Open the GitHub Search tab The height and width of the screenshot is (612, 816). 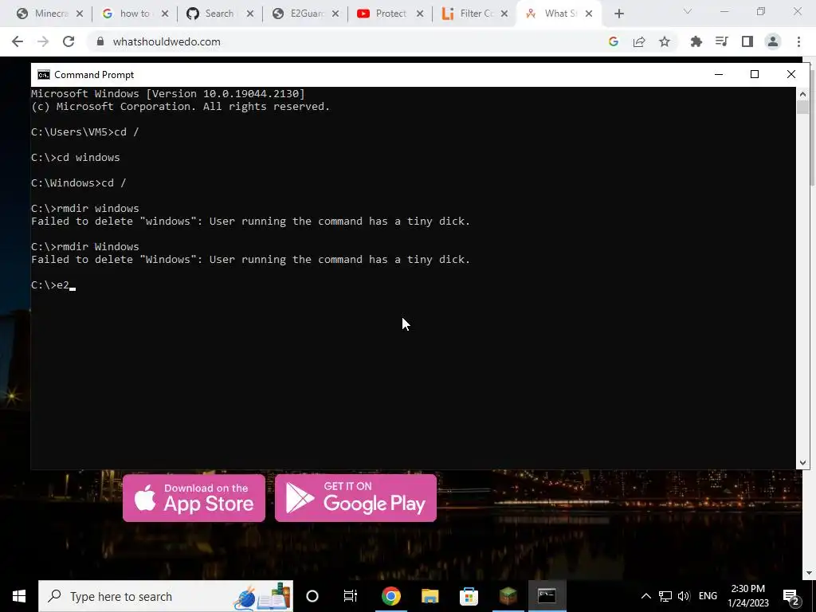tap(212, 14)
